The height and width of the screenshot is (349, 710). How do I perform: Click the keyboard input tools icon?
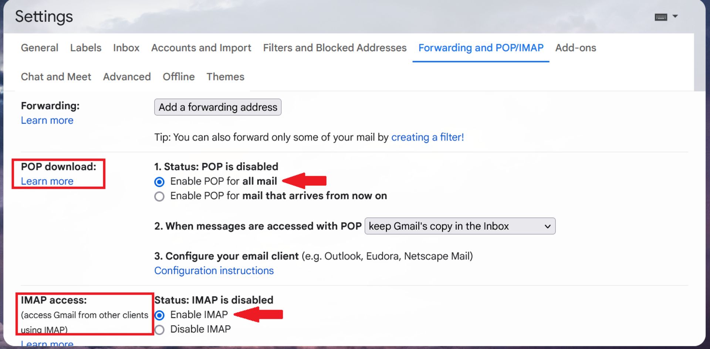point(660,17)
